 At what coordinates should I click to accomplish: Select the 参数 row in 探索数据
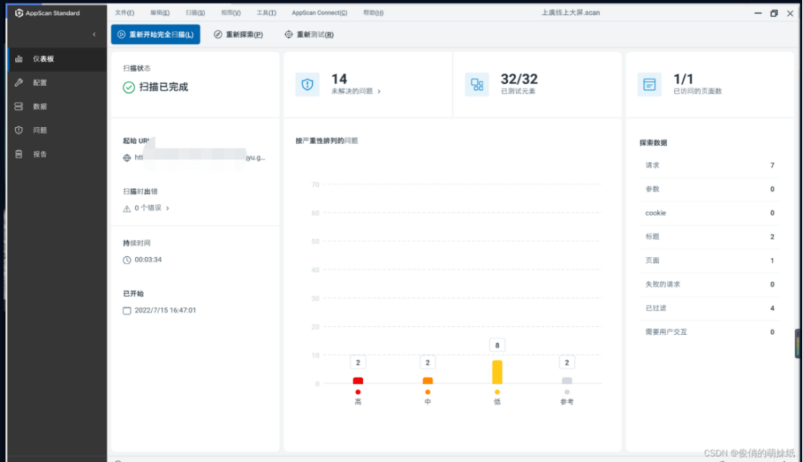pyautogui.click(x=710, y=189)
